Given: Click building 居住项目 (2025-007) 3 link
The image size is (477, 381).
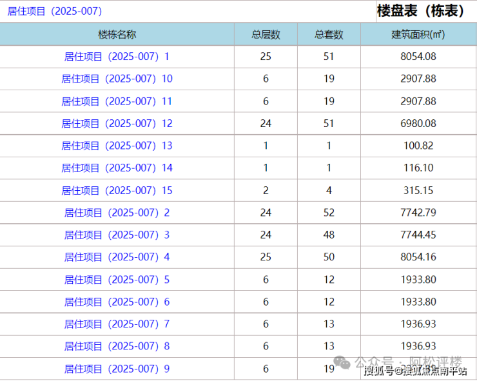Looking at the screenshot, I should [x=117, y=235].
